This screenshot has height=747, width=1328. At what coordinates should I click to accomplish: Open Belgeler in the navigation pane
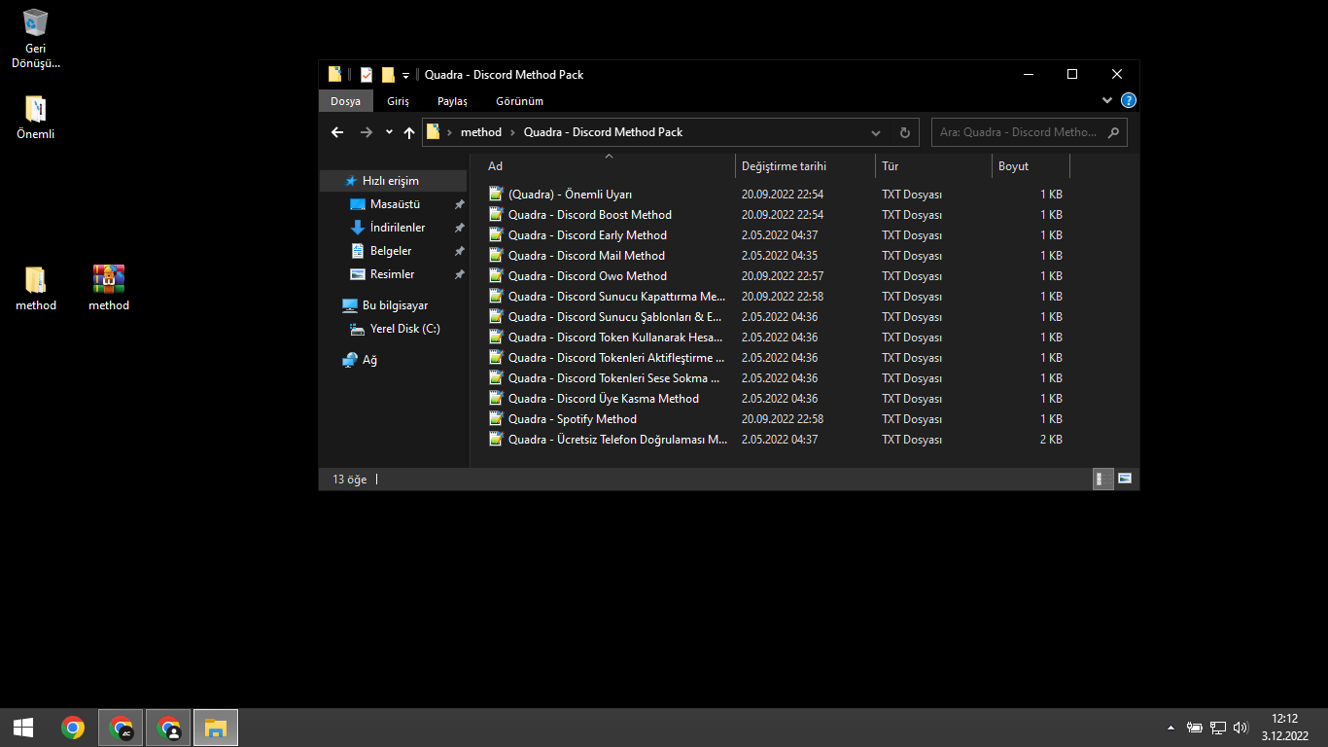pyautogui.click(x=391, y=251)
